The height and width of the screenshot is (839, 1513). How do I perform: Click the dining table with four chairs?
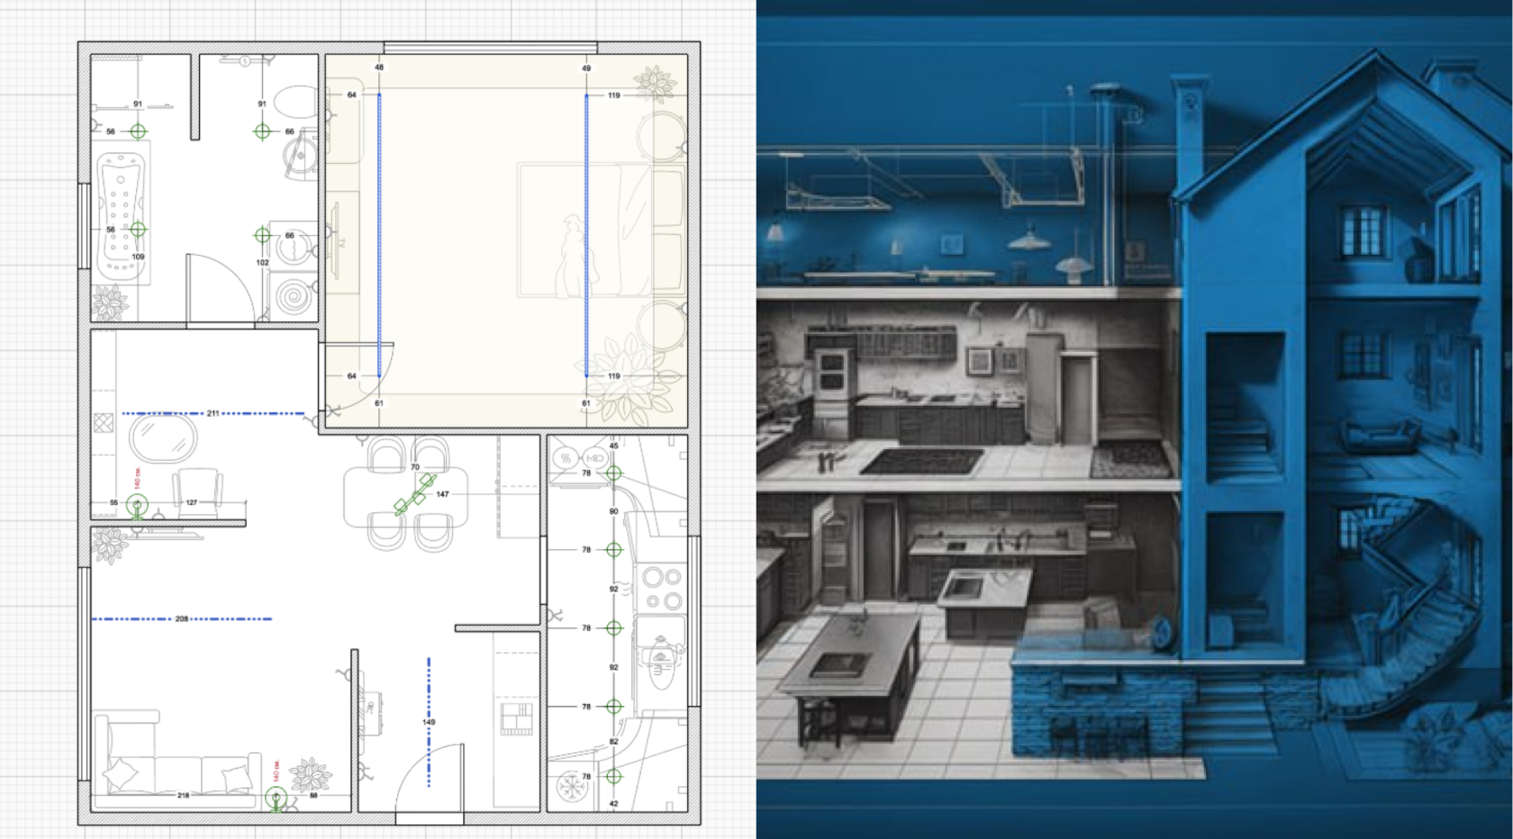[407, 494]
